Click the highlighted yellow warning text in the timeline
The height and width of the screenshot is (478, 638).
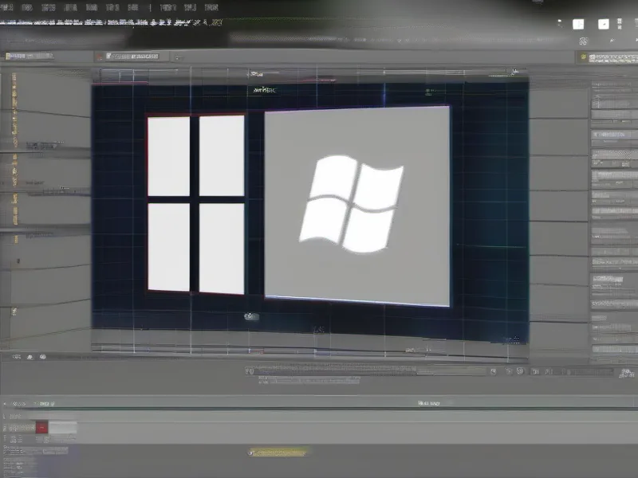(x=278, y=452)
